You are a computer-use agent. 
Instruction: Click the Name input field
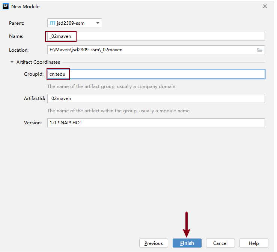[x=156, y=36]
